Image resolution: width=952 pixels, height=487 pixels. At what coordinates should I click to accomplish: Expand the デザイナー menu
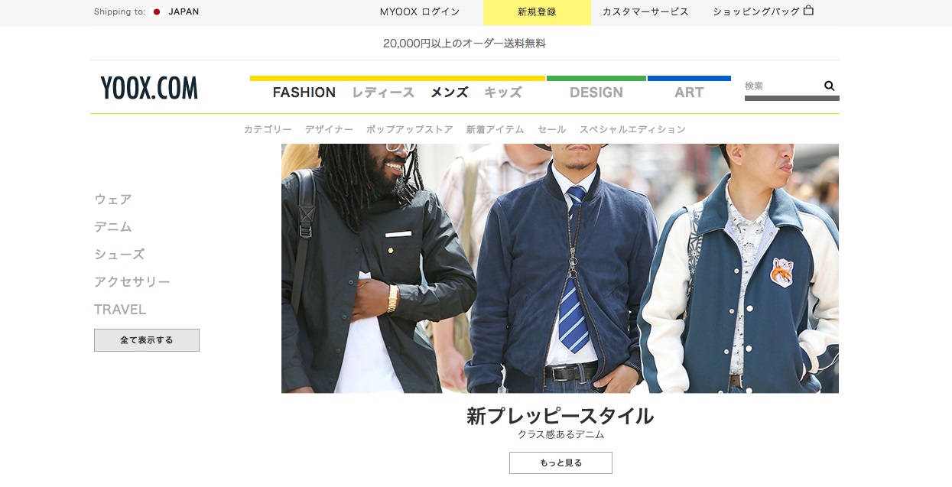coord(329,129)
